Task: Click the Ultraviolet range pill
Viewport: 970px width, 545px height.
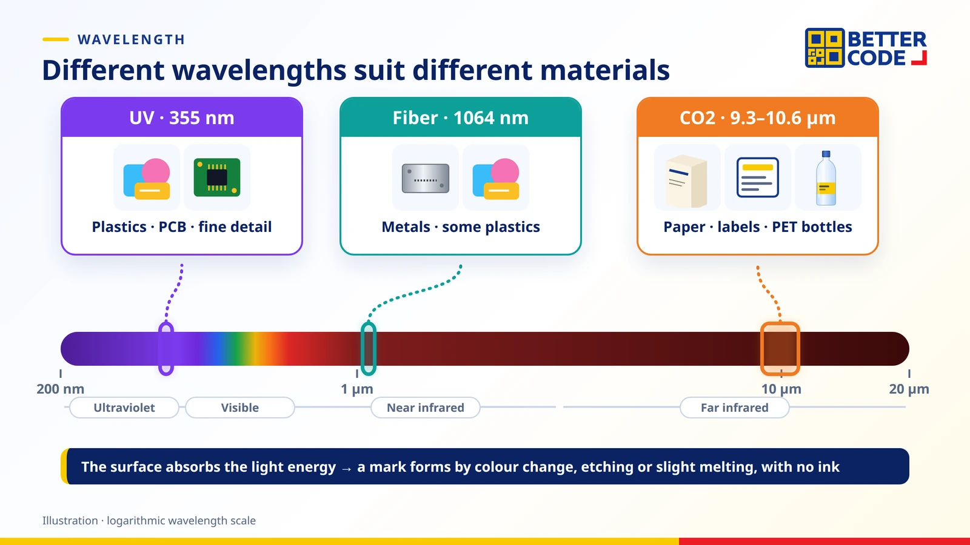Action: (x=124, y=408)
